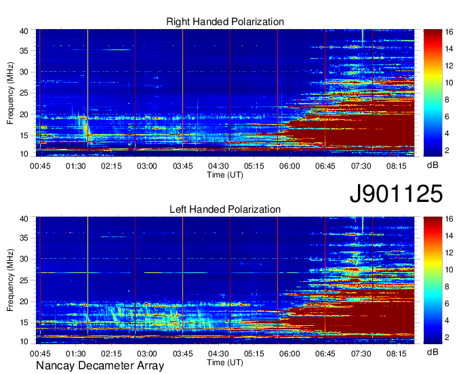This screenshot has width=461, height=374.
Task: Click the 12 value on Right Handed colorbar
Action: tap(449, 66)
